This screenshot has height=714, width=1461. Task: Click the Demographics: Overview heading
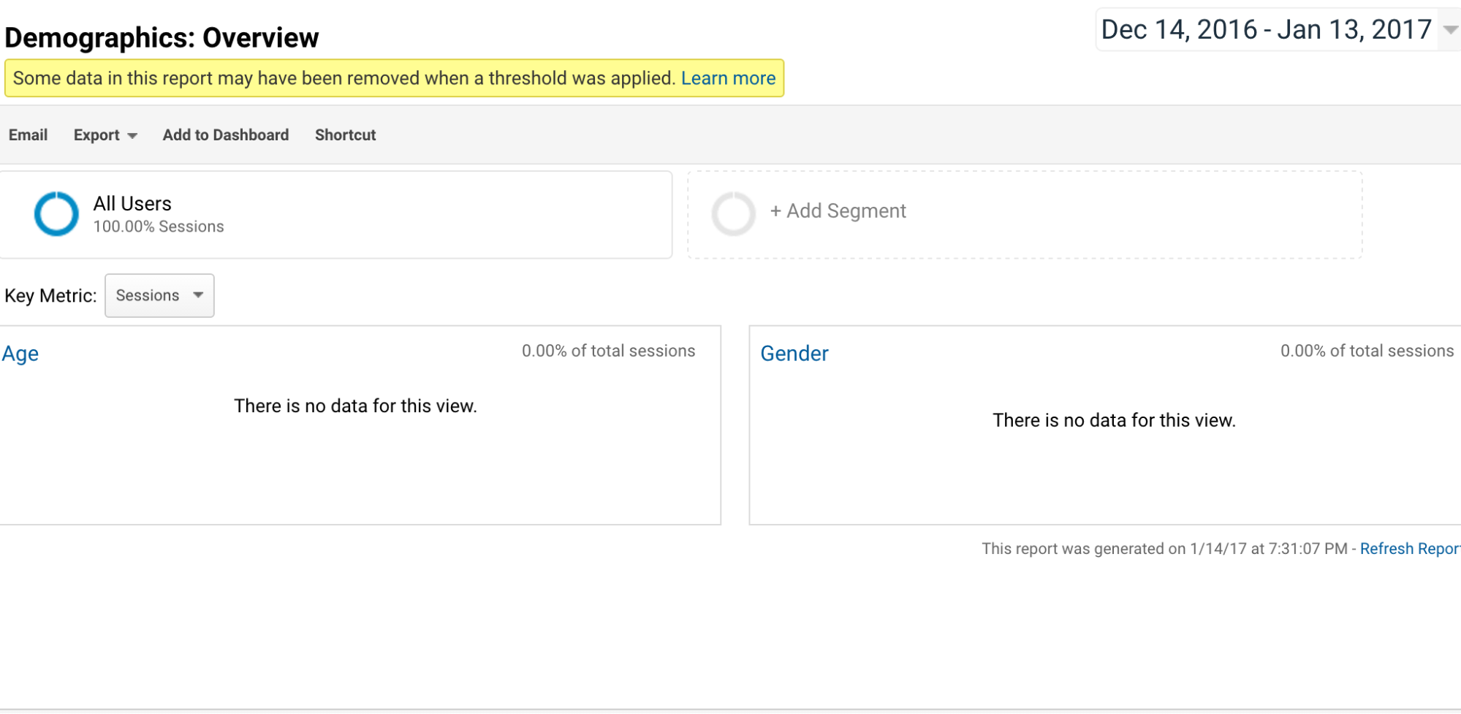coord(162,38)
